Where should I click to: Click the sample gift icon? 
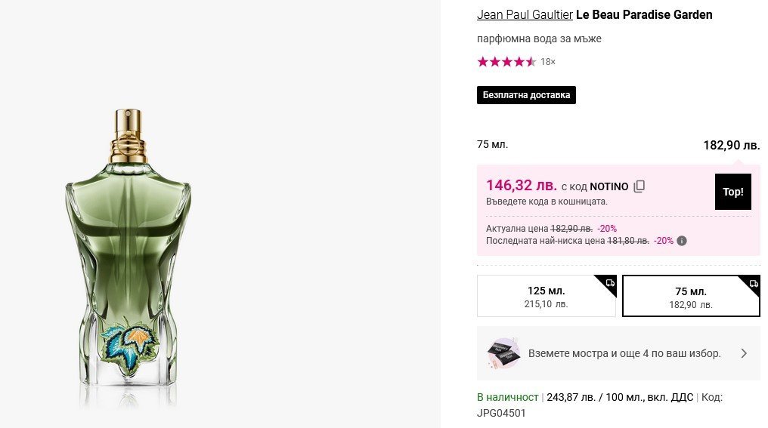coord(503,353)
